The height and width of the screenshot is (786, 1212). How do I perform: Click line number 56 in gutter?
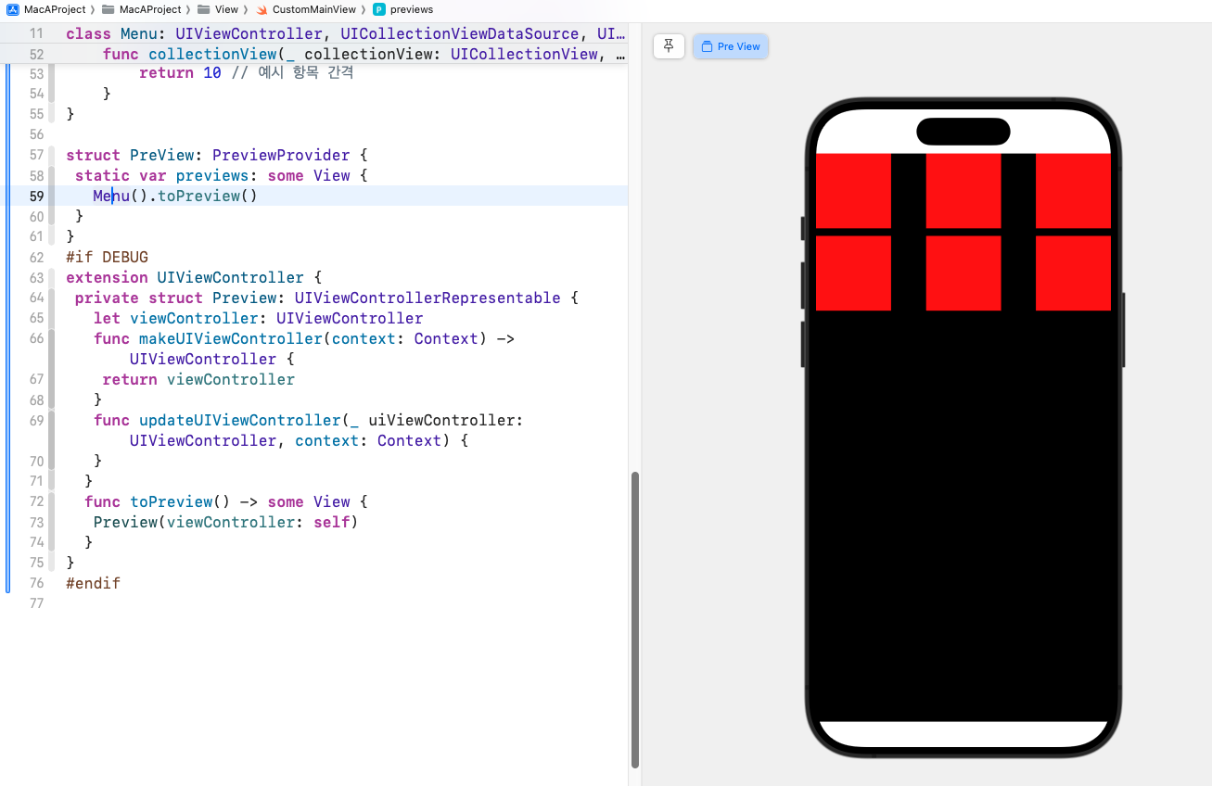[36, 134]
